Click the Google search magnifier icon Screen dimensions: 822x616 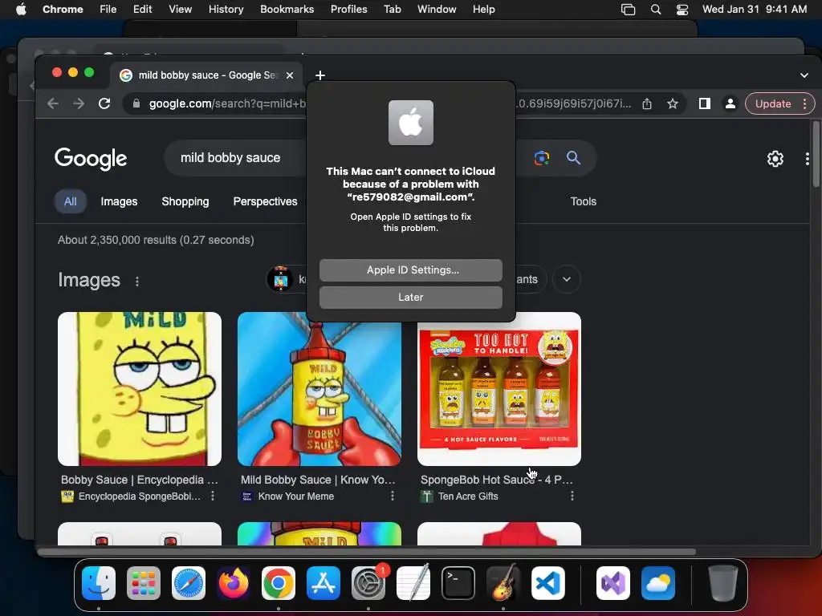point(573,158)
